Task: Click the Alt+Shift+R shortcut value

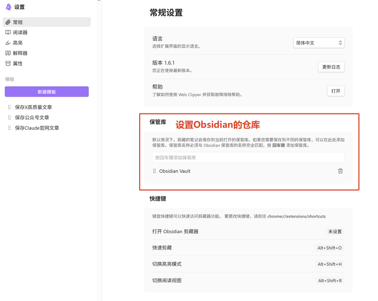Action: [330, 281]
